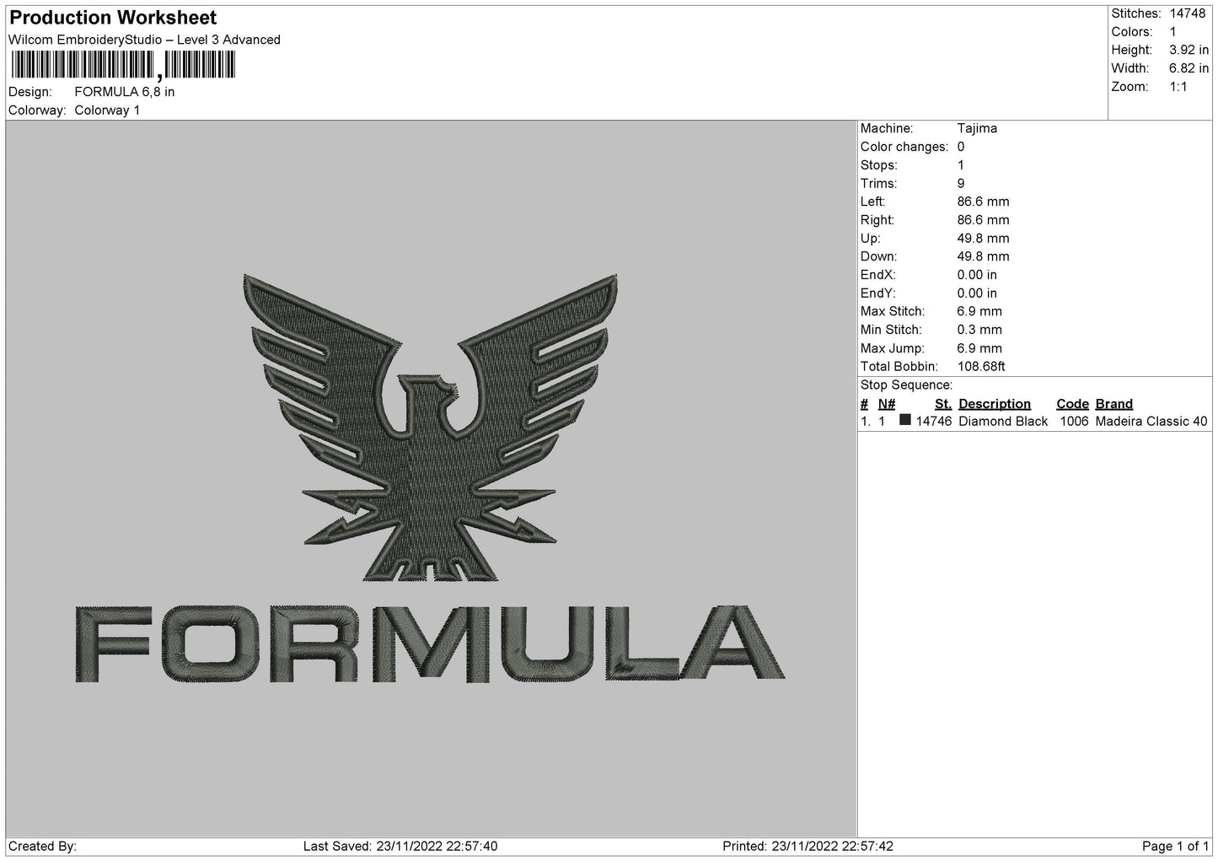1218x861 pixels.
Task: Click the Left value 86.6 mm
Action: pos(983,202)
